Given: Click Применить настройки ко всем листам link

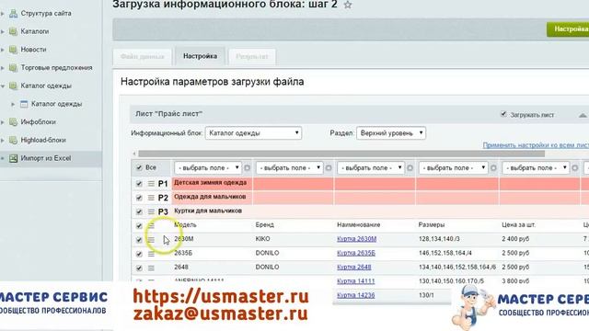Looking at the screenshot, I should (x=536, y=145).
